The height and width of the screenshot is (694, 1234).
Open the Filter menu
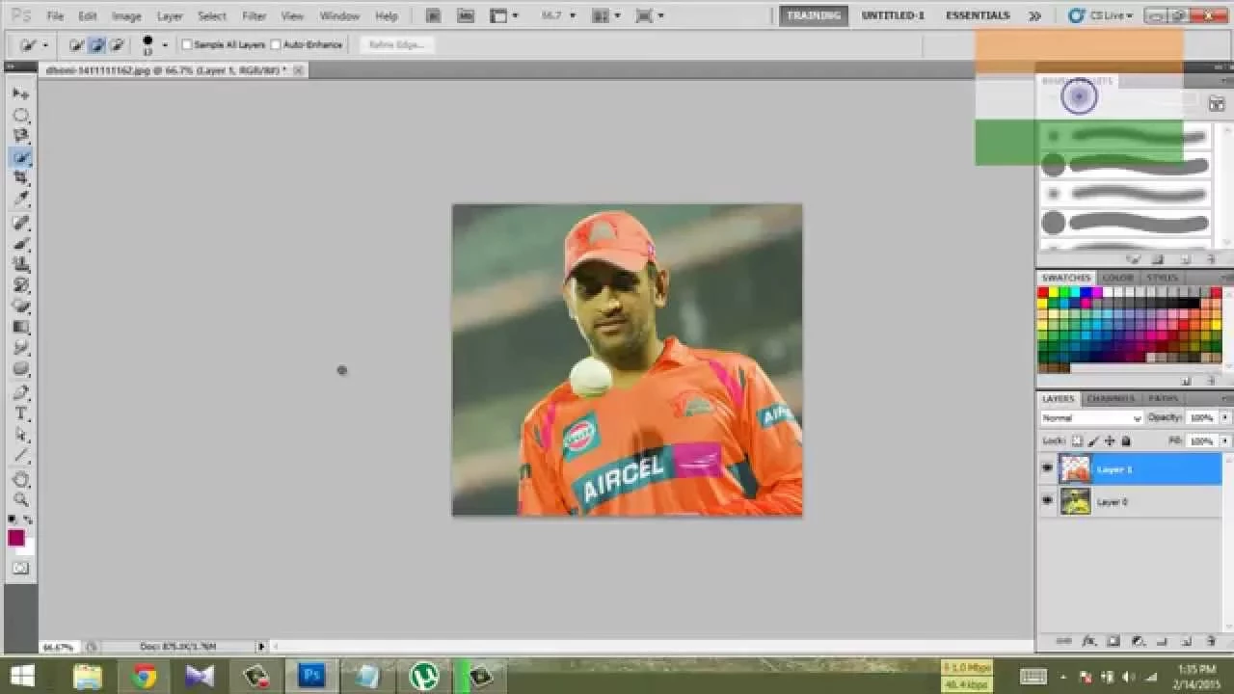pyautogui.click(x=255, y=16)
